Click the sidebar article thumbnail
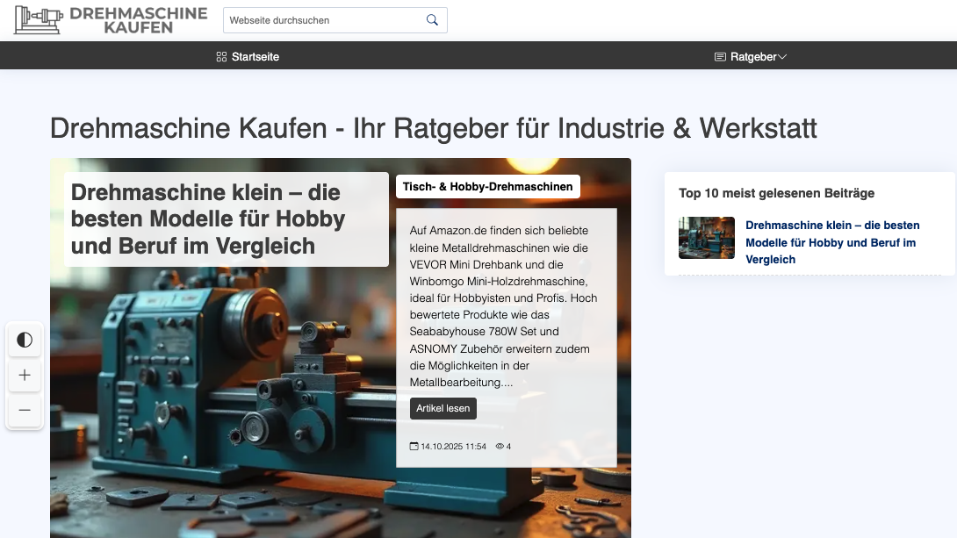 click(706, 238)
